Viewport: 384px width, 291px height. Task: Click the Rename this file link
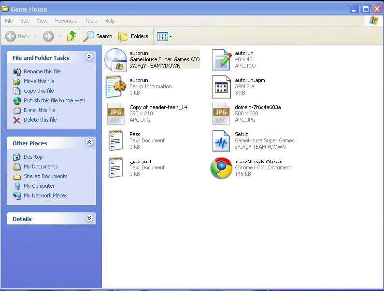pyautogui.click(x=42, y=71)
